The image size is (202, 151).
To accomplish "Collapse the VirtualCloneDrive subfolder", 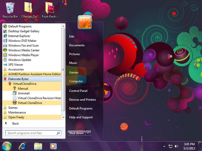I will click(32, 84).
